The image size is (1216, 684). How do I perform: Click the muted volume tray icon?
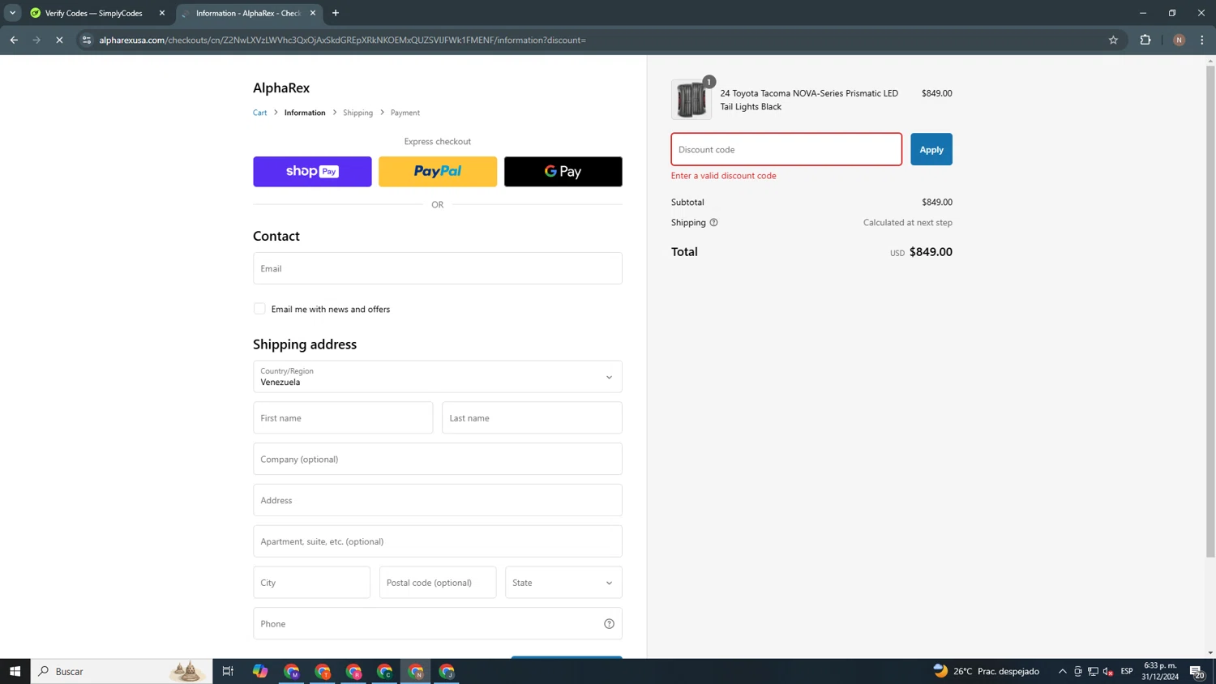(x=1108, y=671)
